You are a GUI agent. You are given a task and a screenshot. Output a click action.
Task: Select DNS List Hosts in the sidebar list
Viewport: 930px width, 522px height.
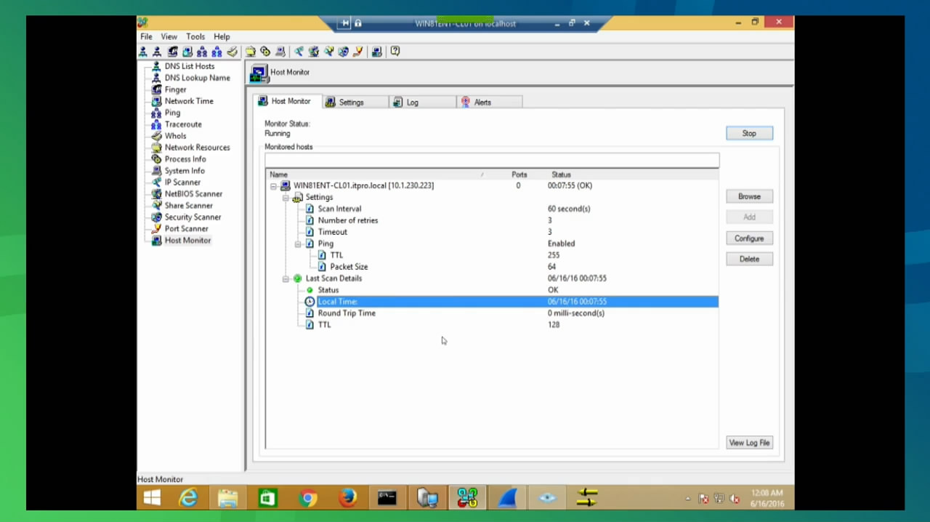click(189, 66)
